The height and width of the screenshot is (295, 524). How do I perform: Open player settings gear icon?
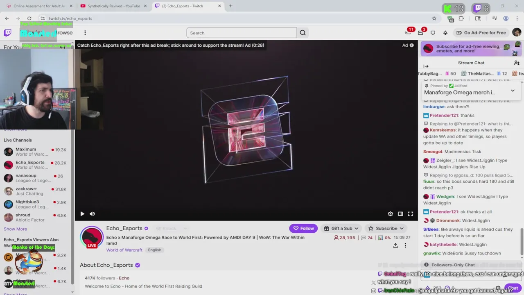391,213
